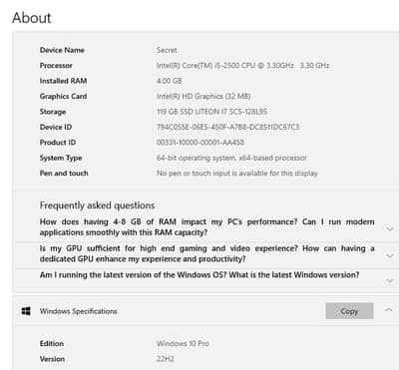
Task: Click the 'Version' label
Action: pyautogui.click(x=52, y=359)
